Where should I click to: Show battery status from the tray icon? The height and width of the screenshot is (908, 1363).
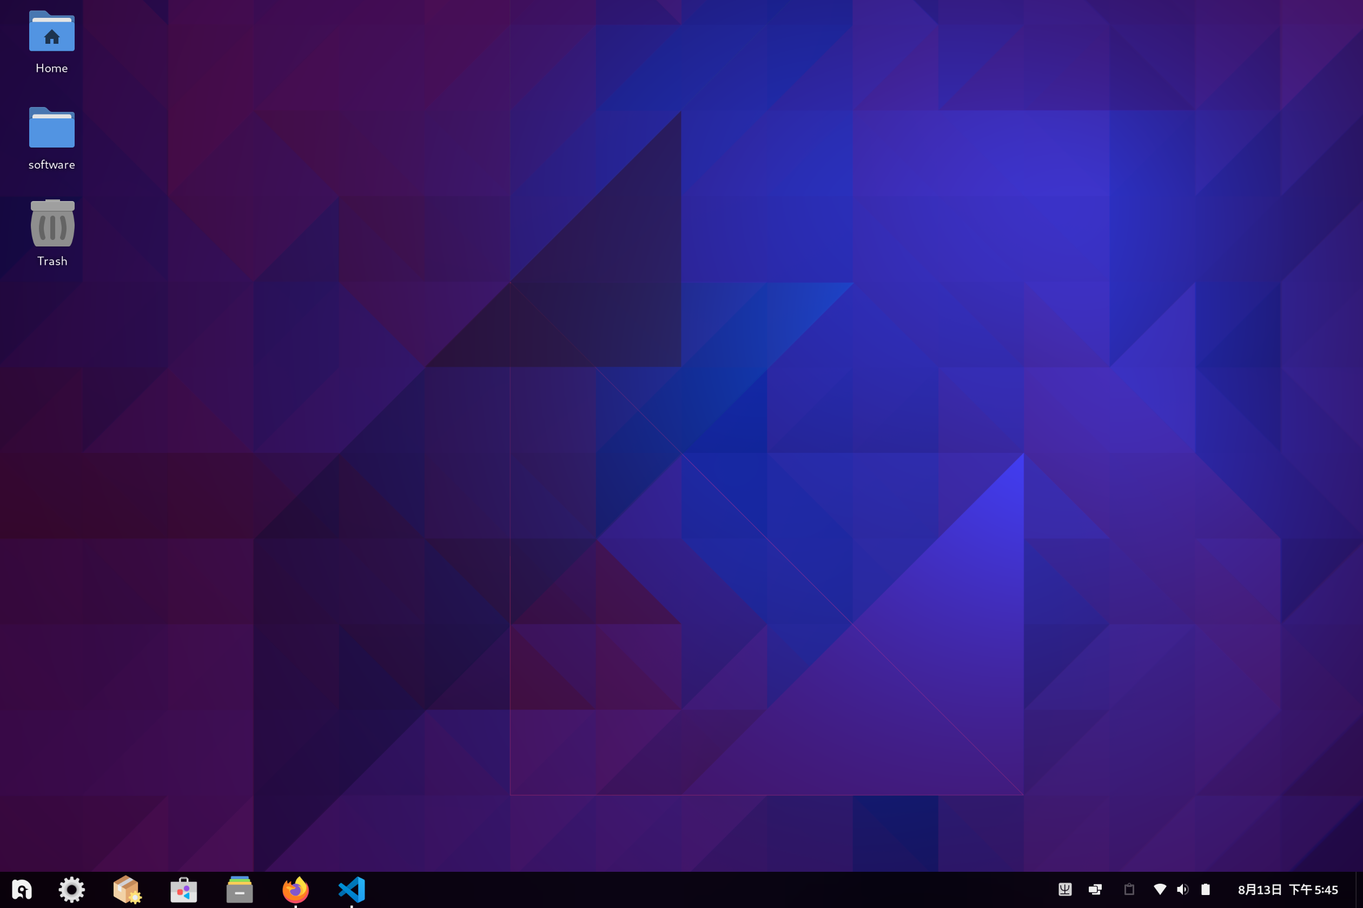click(1206, 890)
